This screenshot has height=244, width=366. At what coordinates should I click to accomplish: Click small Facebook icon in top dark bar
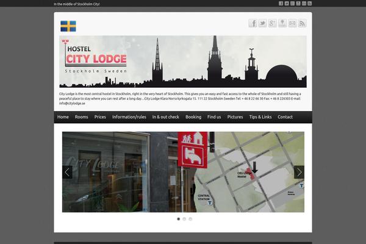281,3
